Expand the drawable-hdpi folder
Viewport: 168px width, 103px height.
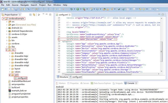point(10,56)
